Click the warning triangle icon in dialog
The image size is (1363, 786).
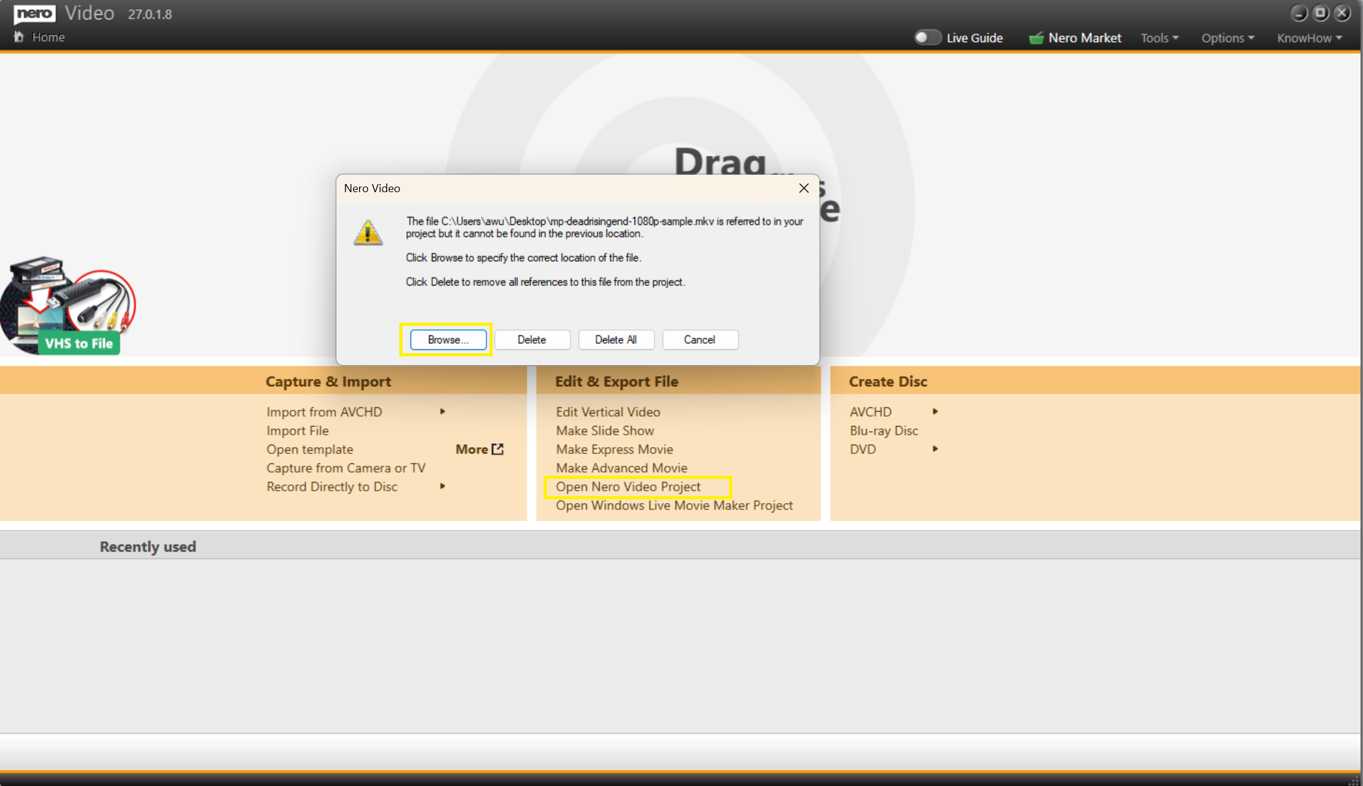click(x=368, y=233)
